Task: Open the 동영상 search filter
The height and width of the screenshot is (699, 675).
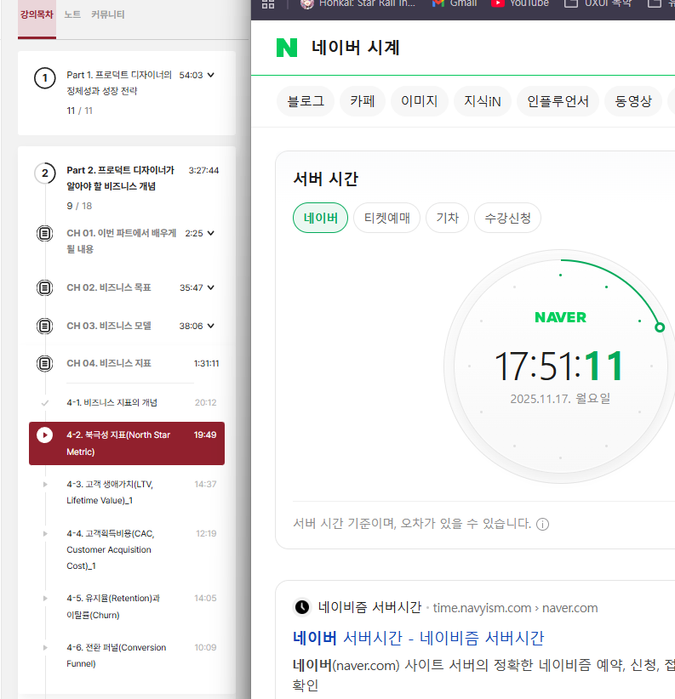Action: [633, 101]
